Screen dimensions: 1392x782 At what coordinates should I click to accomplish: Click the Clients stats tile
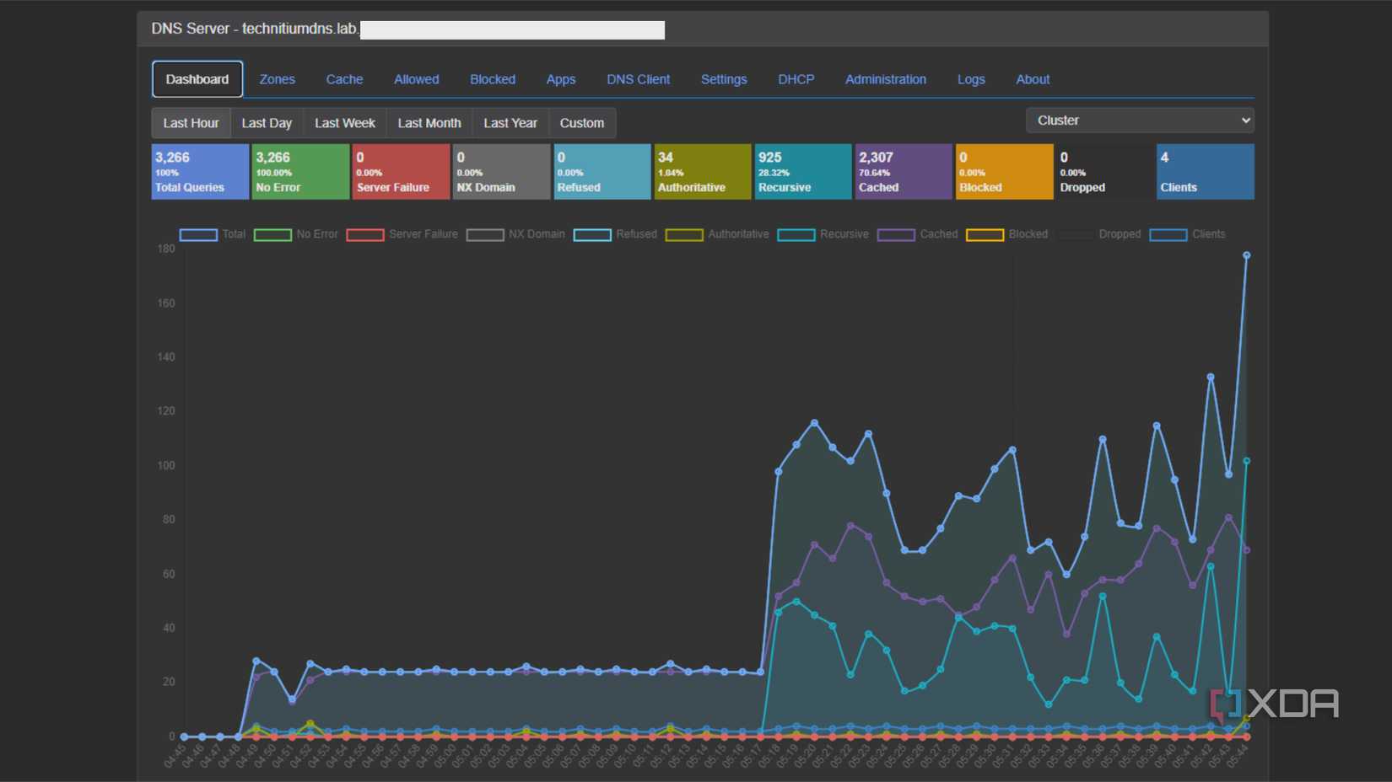[1206, 172]
